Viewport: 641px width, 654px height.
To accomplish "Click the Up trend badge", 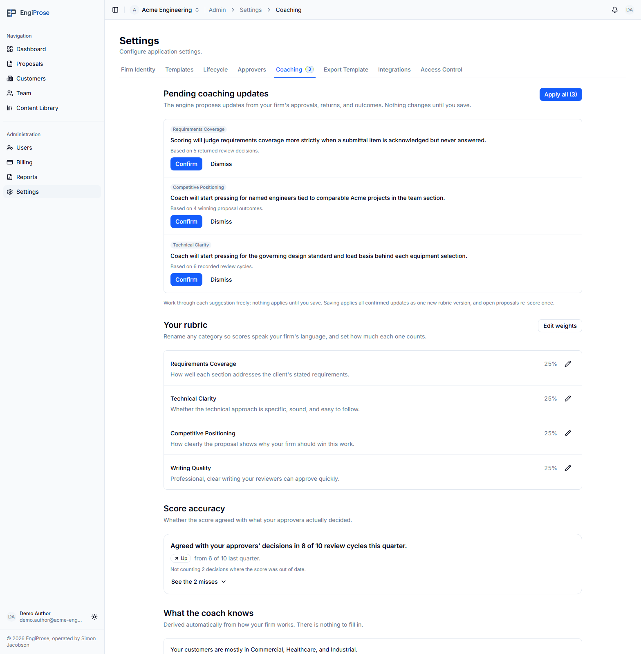I will [x=181, y=558].
